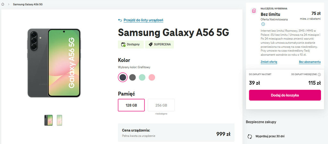328x144 pixels.
Task: Show the graphite phone thumbnail
Action: (x=48, y=120)
